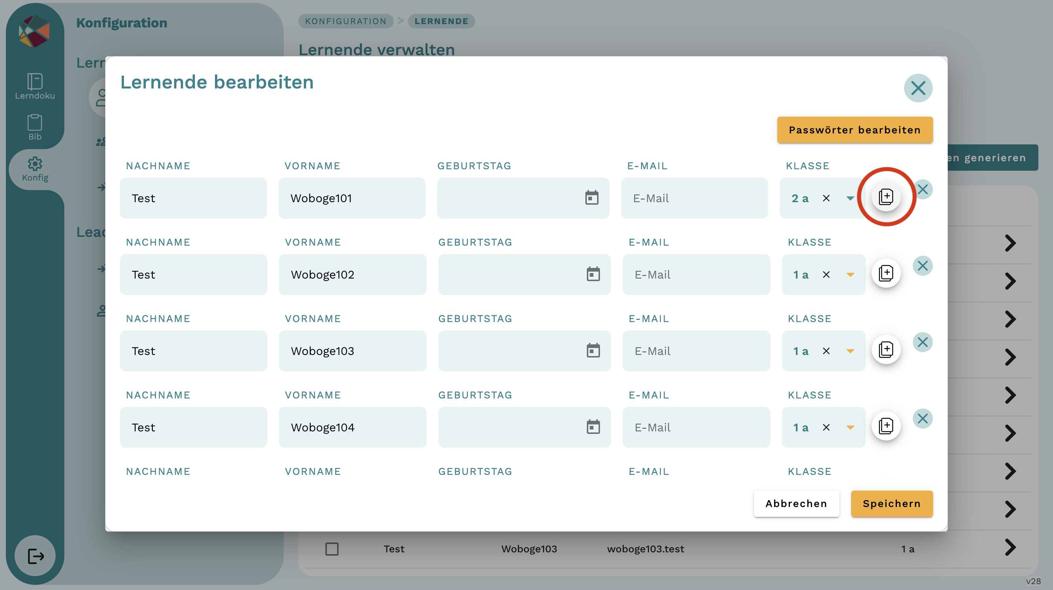
Task: Open the Lerndoku section in the sidebar
Action: [x=35, y=86]
